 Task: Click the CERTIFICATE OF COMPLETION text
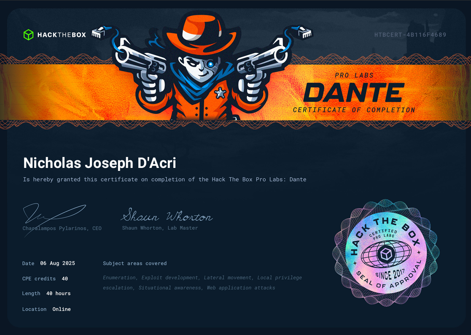[354, 110]
